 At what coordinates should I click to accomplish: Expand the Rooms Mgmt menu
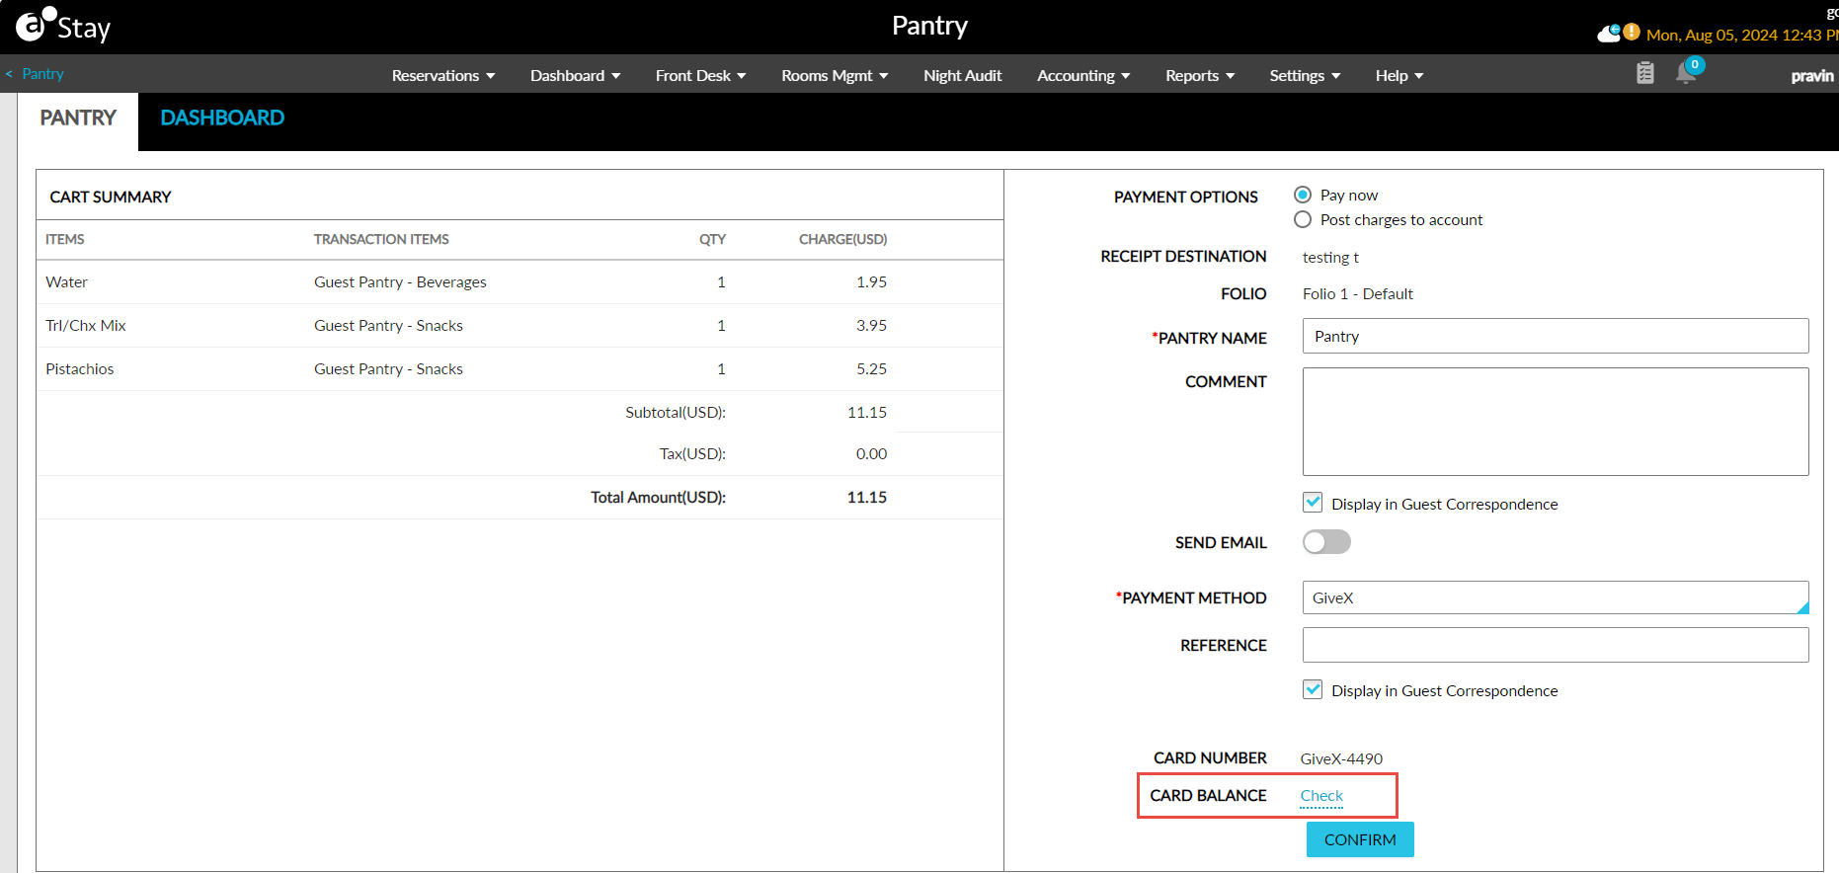pos(835,76)
